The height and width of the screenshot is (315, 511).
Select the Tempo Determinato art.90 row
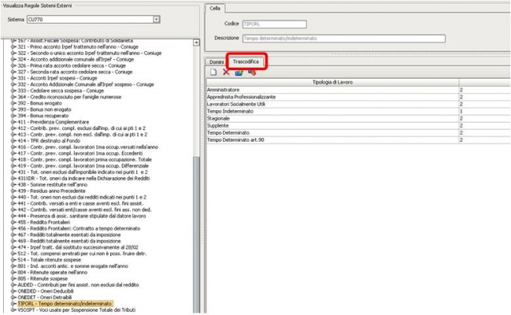pyautogui.click(x=358, y=140)
